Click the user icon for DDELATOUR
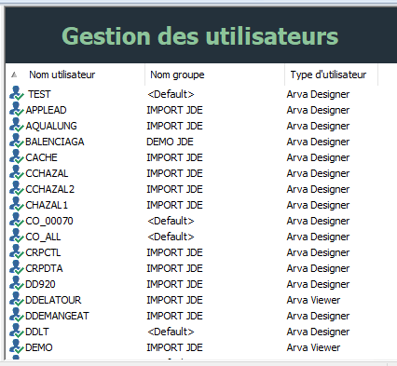The image size is (397, 366). coord(17,299)
